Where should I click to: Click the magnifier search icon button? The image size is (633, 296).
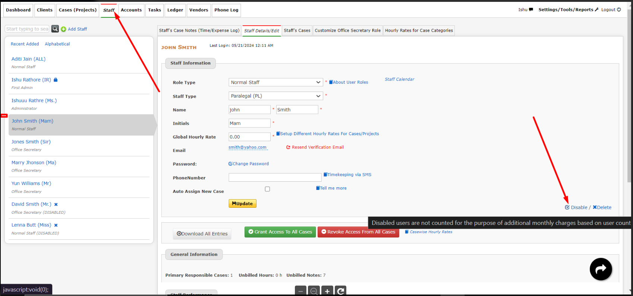55,29
